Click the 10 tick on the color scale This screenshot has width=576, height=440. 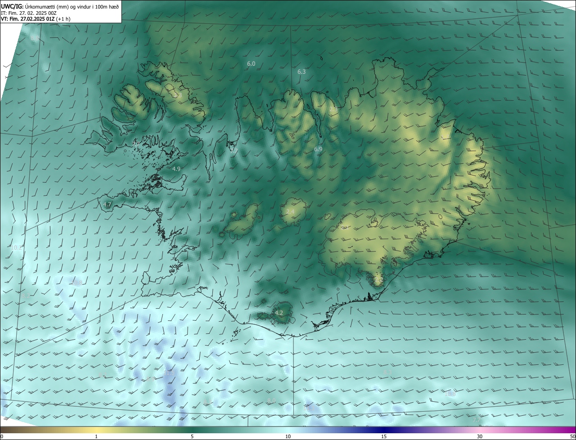(288, 436)
